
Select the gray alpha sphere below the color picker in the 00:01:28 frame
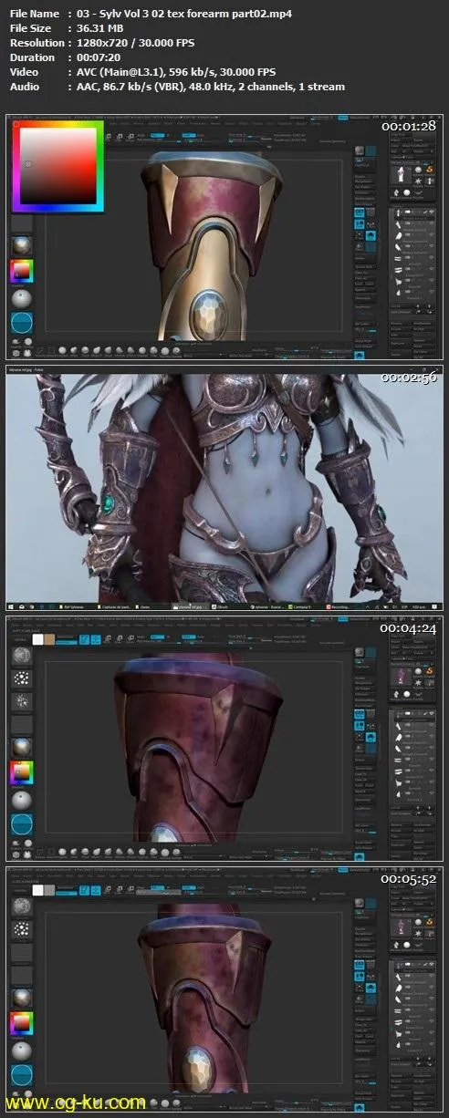20,299
